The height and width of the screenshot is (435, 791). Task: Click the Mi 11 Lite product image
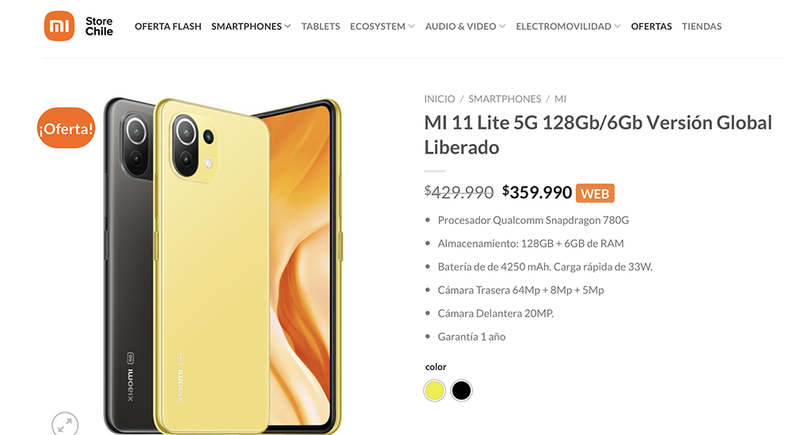[222, 265]
